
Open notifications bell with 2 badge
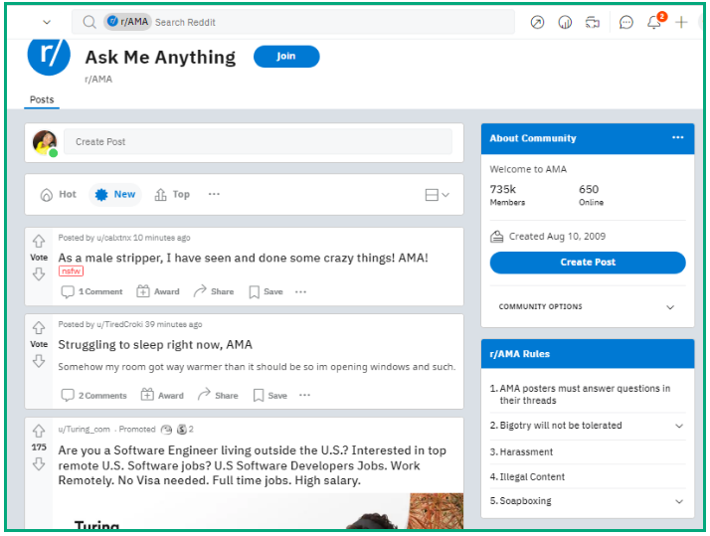click(x=655, y=21)
